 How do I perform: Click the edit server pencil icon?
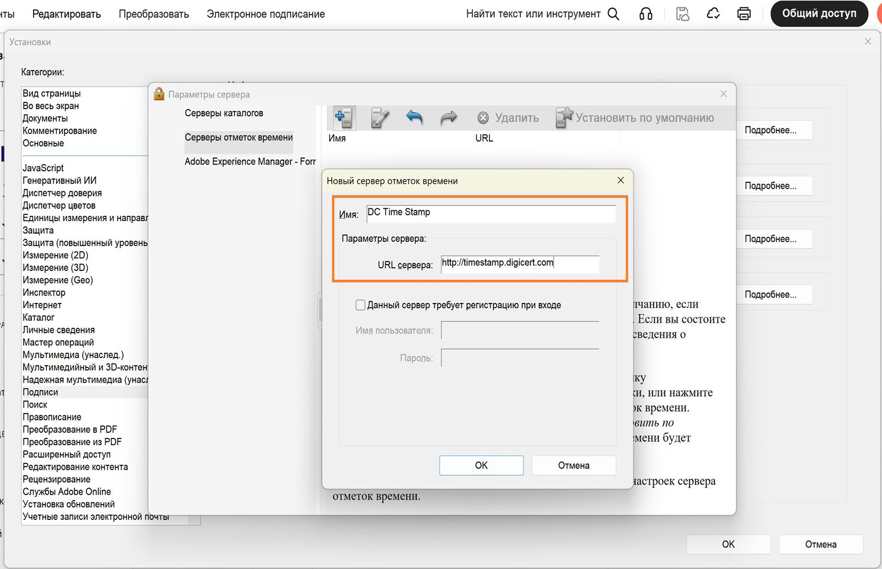(x=380, y=118)
